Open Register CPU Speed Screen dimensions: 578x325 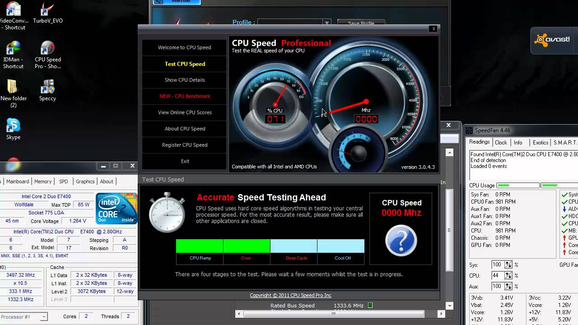click(184, 145)
